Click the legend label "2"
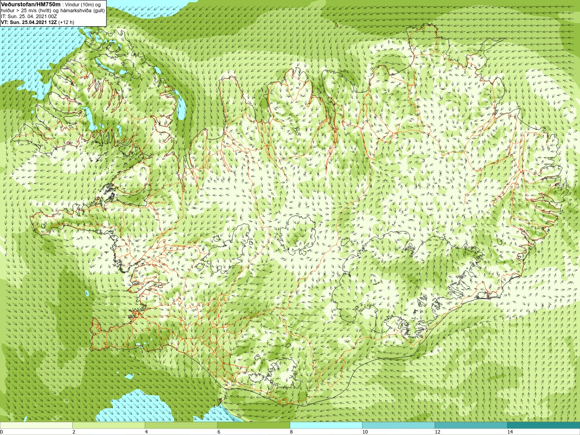580x435 pixels. point(73,432)
